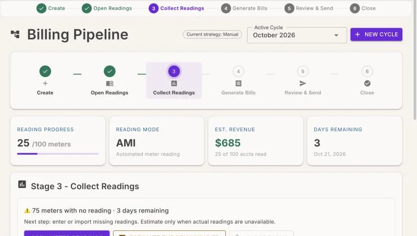Click the READING MODE label
The height and width of the screenshot is (236, 417).
point(138,130)
